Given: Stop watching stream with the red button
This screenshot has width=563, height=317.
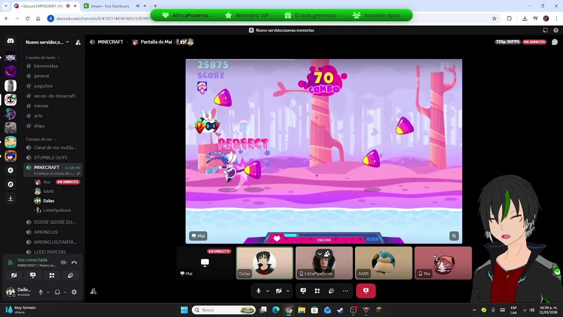Looking at the screenshot, I should click(x=366, y=291).
